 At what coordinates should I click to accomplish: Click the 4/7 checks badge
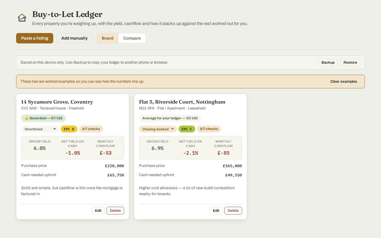pyautogui.click(x=91, y=129)
